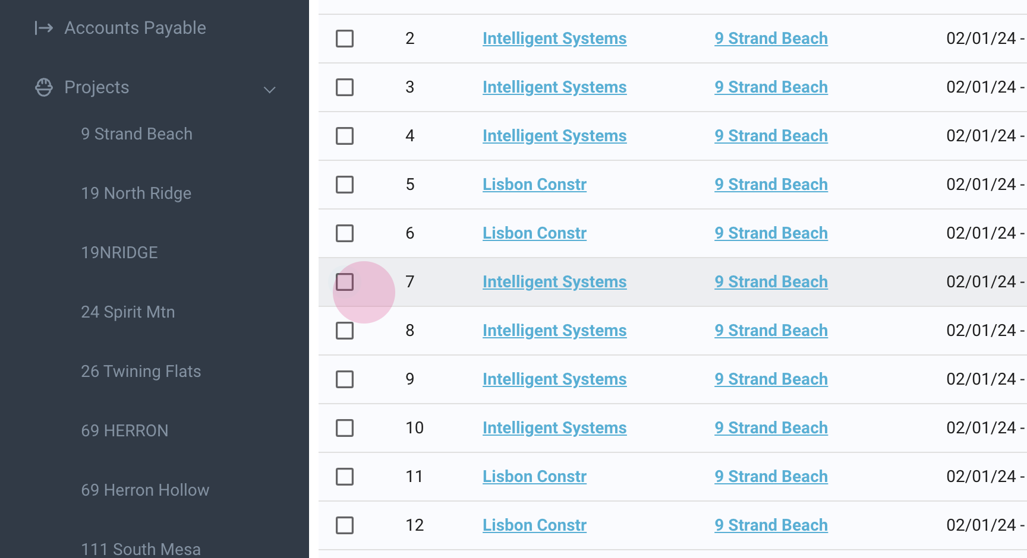Open Accounts Payable in sidebar
Image resolution: width=1027 pixels, height=558 pixels.
point(135,28)
